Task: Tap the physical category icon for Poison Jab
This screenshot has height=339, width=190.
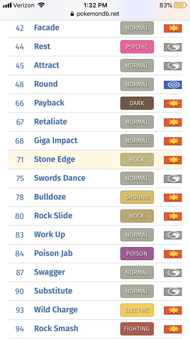Action: 173,254
